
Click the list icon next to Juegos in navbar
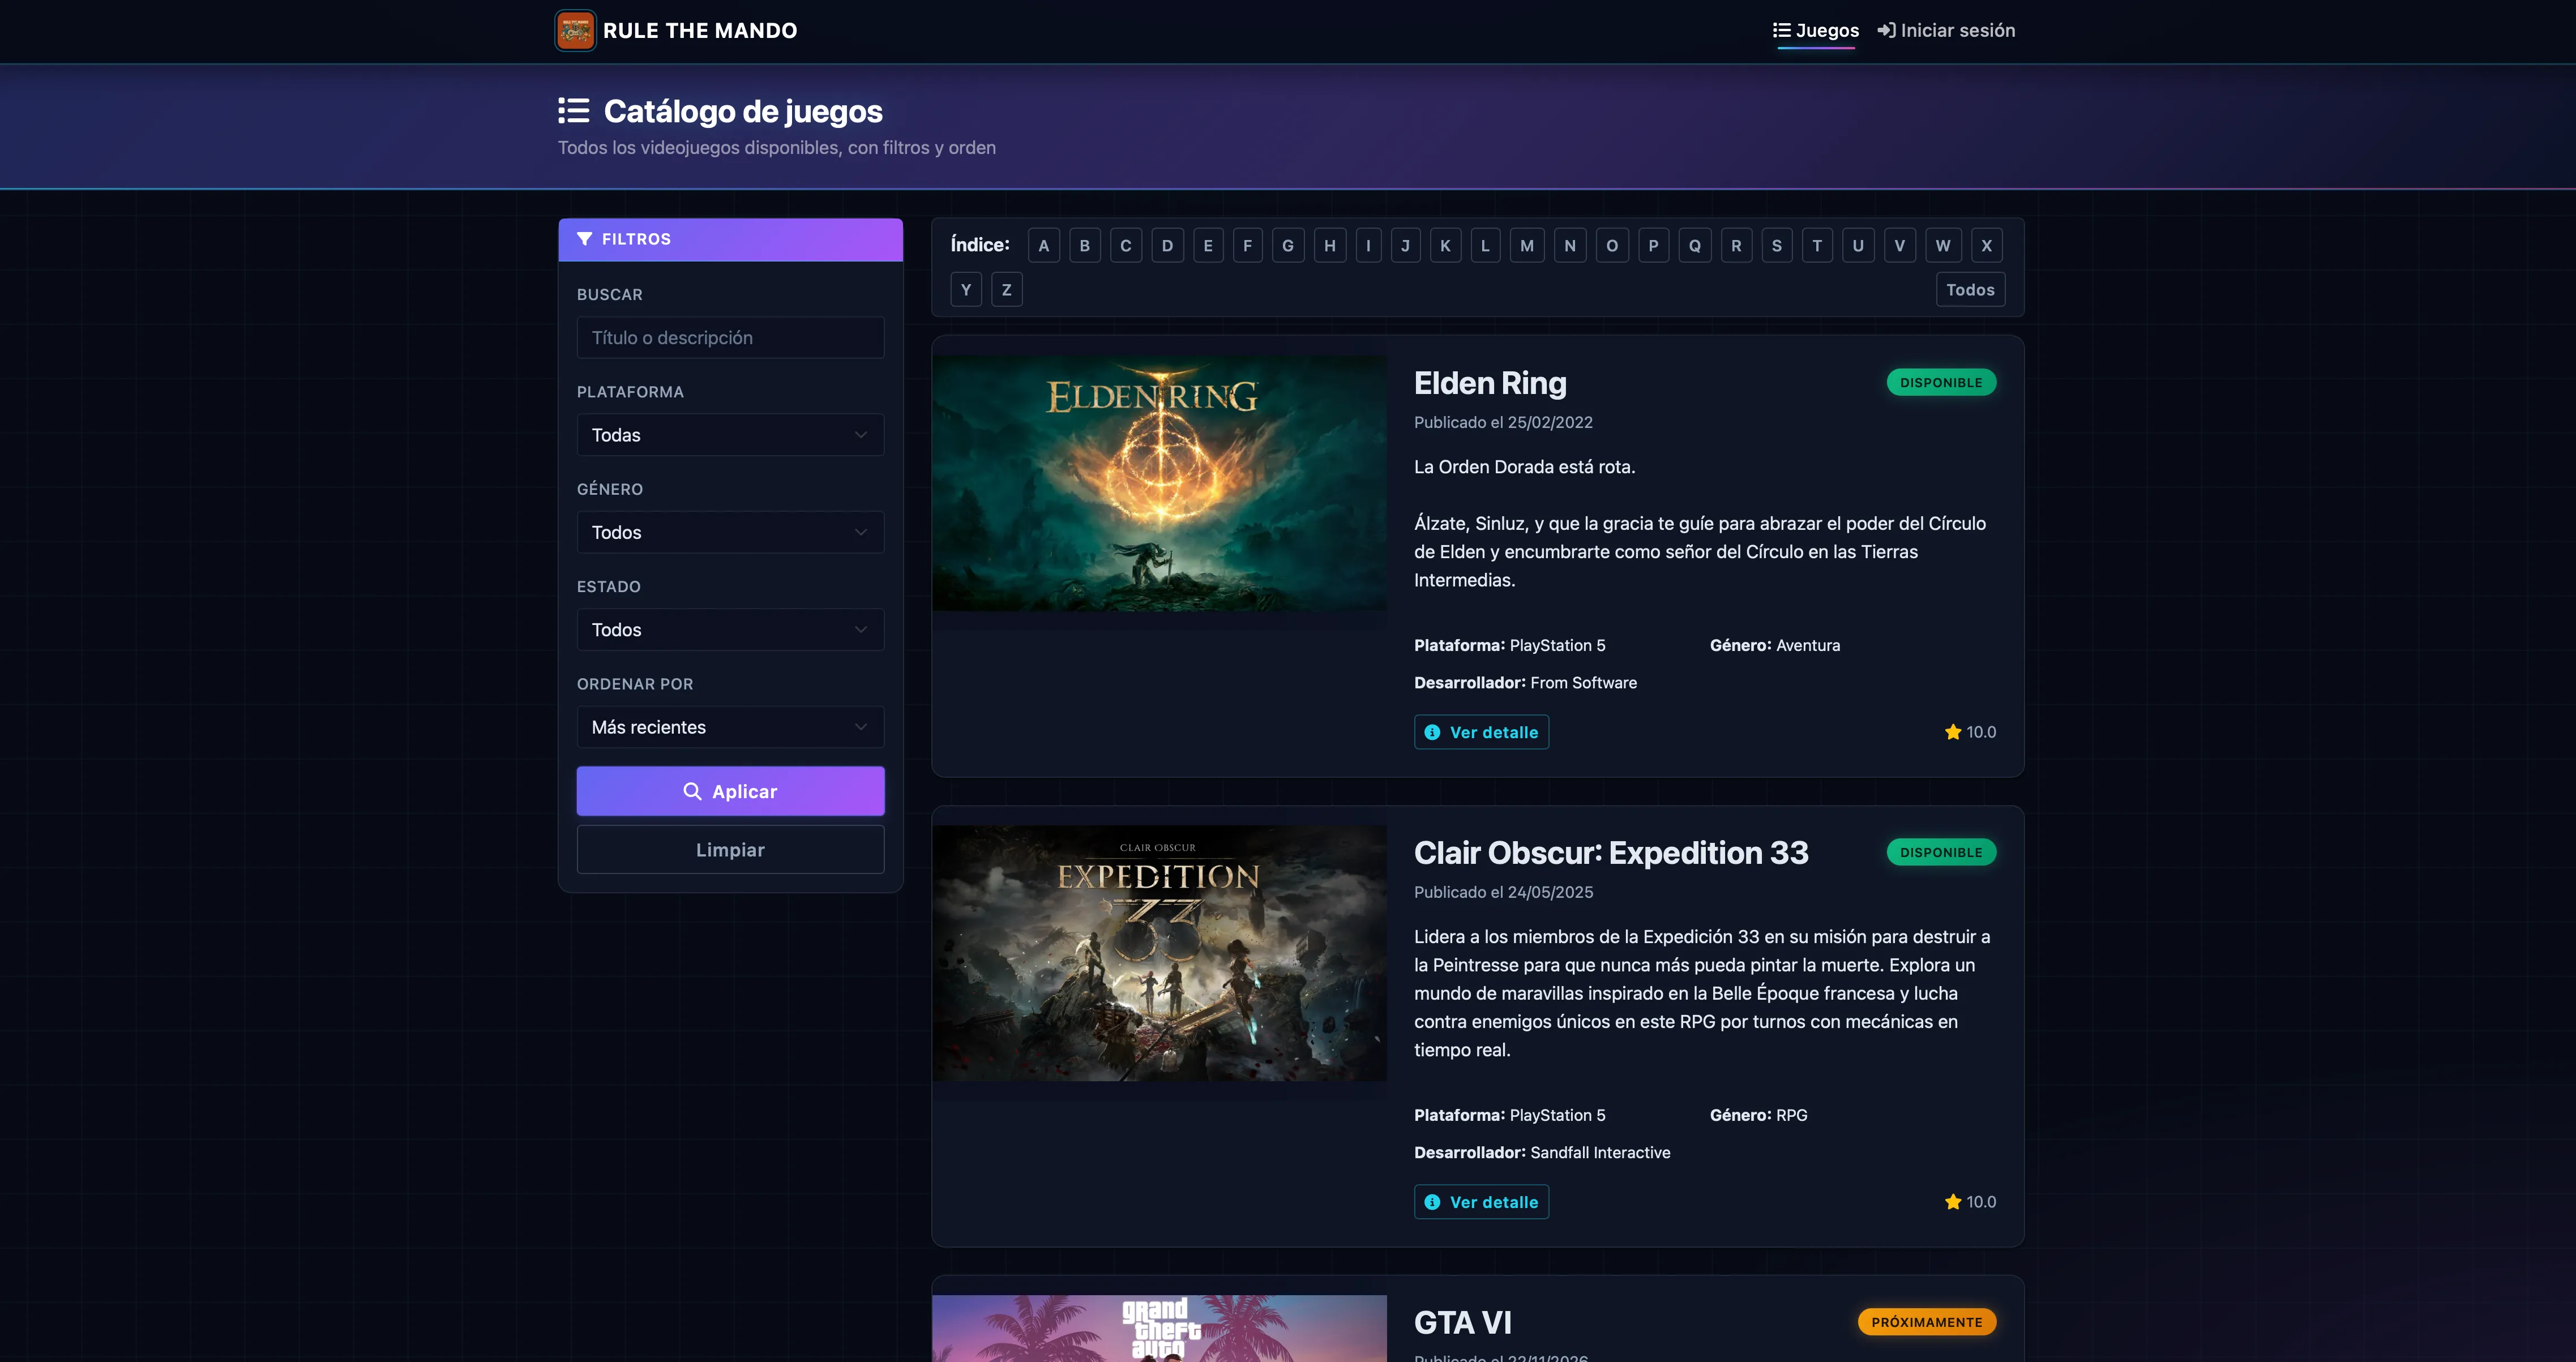tap(1782, 30)
